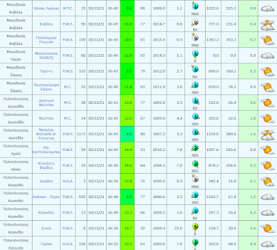277x250 pixels.
Task: Click the 14.7 temperature cell
Action: click(x=127, y=229)
